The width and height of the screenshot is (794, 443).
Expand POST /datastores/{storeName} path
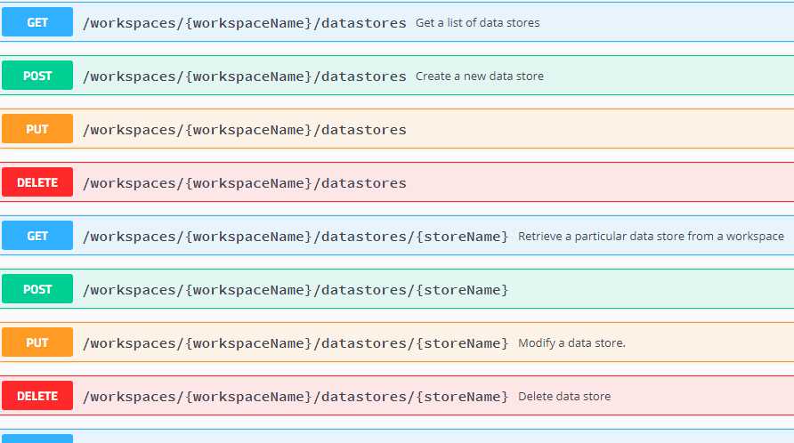pos(296,290)
